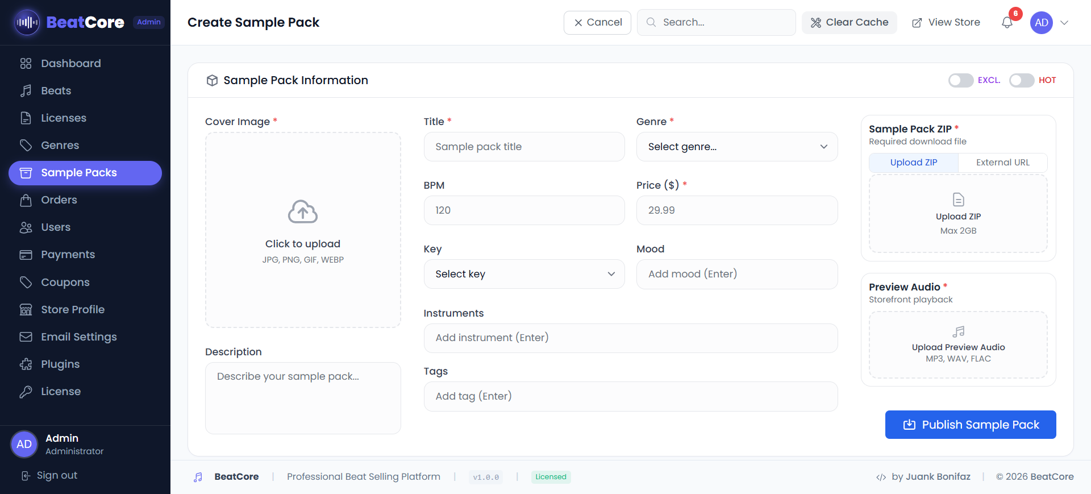1091x494 pixels.
Task: Click the Plugins puzzle icon
Action: click(x=26, y=364)
